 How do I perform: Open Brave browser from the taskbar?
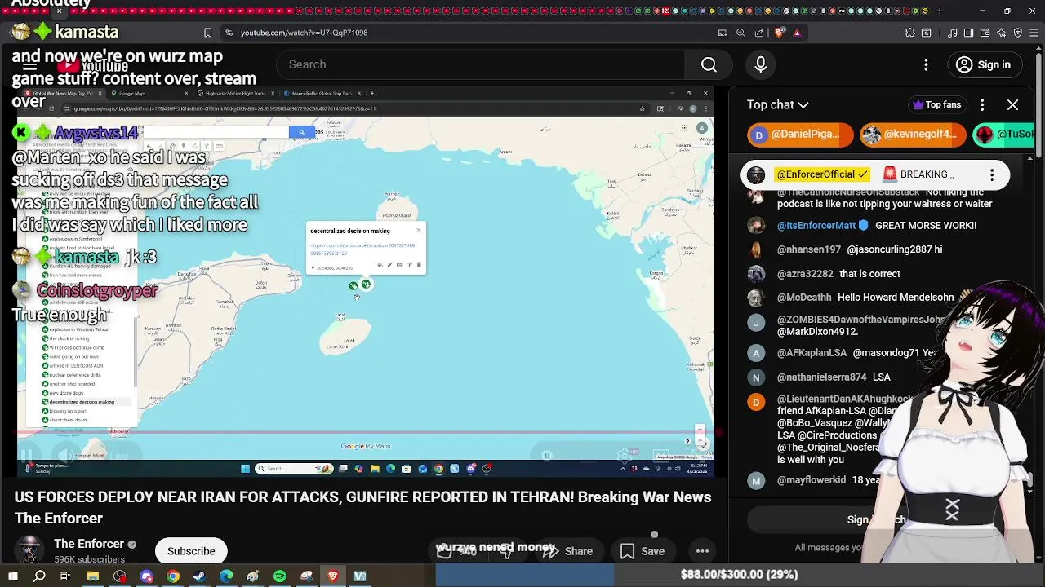pyautogui.click(x=333, y=576)
